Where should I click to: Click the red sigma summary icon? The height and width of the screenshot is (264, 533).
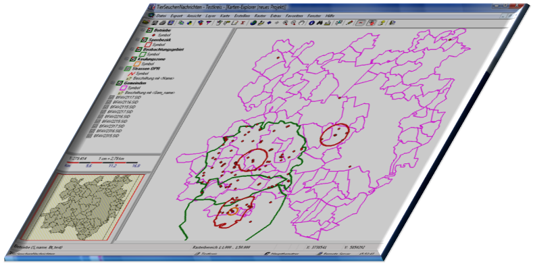click(243, 23)
